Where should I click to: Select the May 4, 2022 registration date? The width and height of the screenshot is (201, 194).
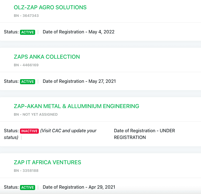coord(78,32)
